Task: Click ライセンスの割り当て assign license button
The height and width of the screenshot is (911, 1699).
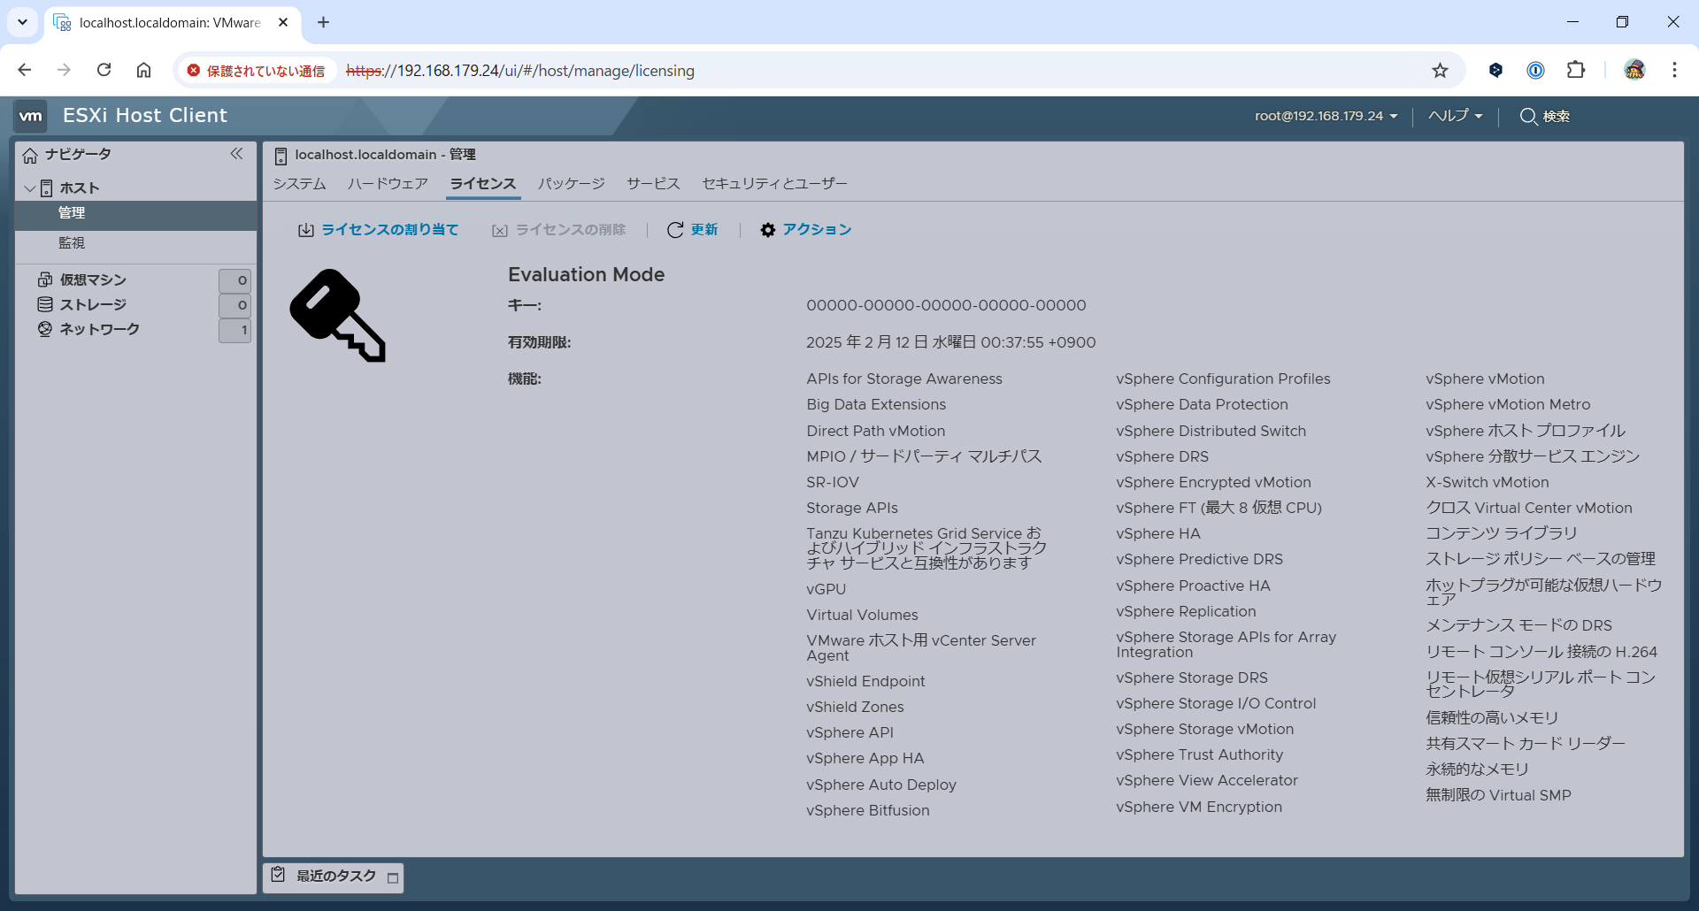Action: tap(378, 230)
